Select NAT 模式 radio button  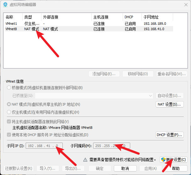point(9,104)
